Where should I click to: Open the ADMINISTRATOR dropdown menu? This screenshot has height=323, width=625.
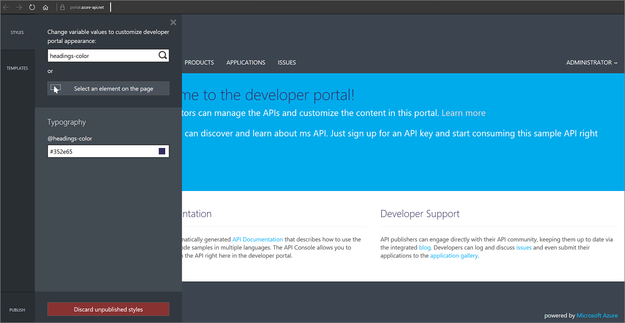(590, 62)
